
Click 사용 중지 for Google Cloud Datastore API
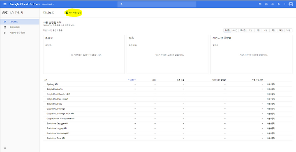[x=271, y=94]
